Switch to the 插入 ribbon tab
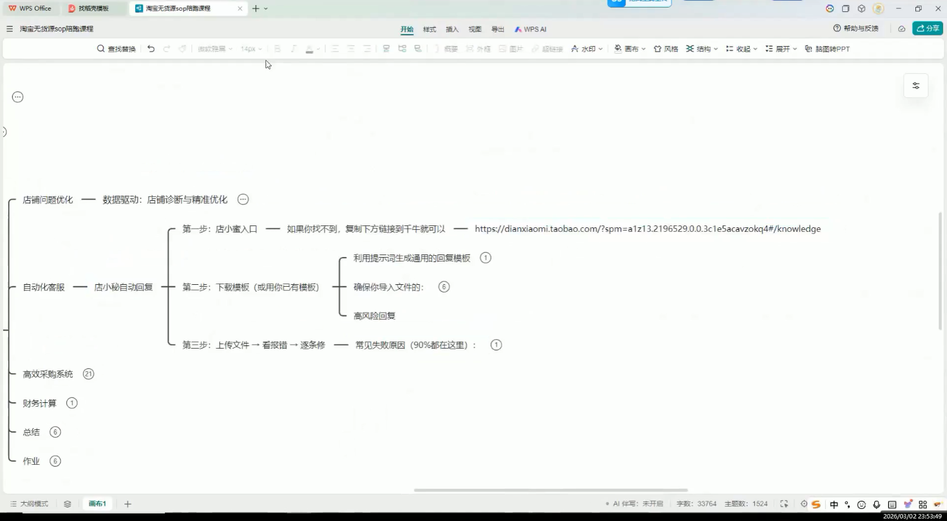947x521 pixels. click(x=452, y=29)
